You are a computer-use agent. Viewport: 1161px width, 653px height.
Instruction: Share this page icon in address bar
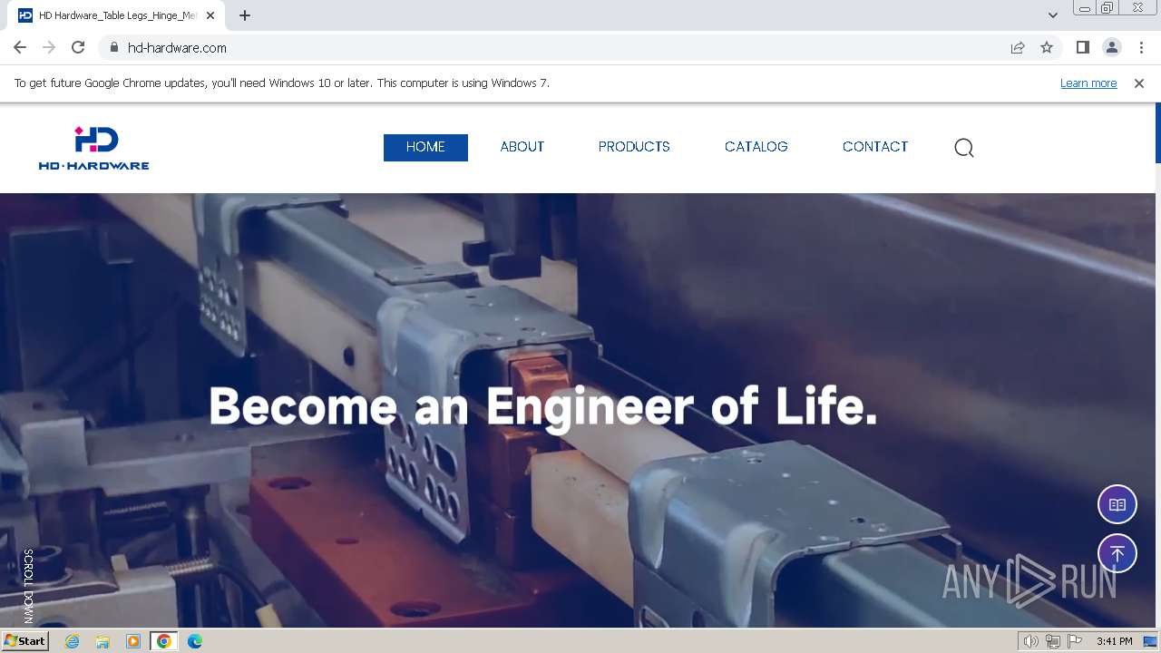pos(1018,47)
